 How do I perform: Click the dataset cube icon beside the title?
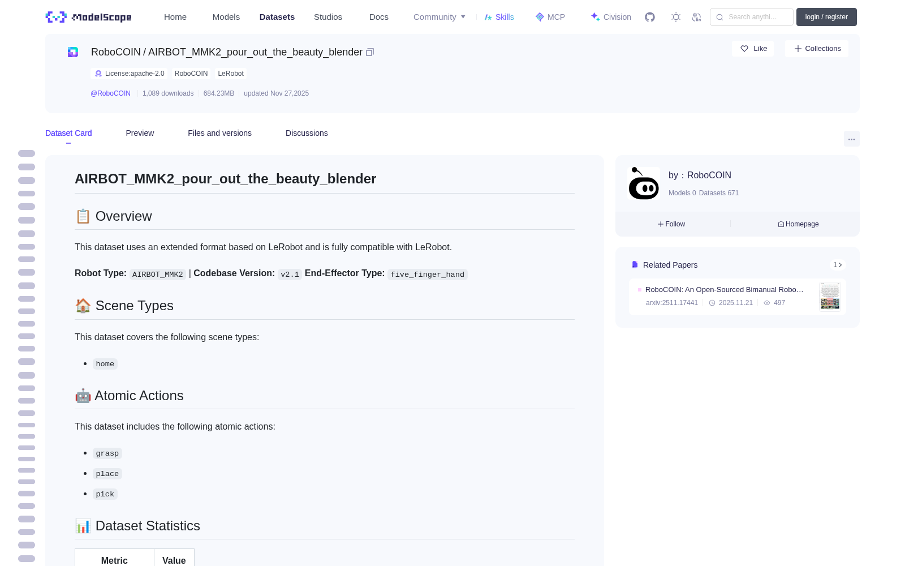(73, 52)
